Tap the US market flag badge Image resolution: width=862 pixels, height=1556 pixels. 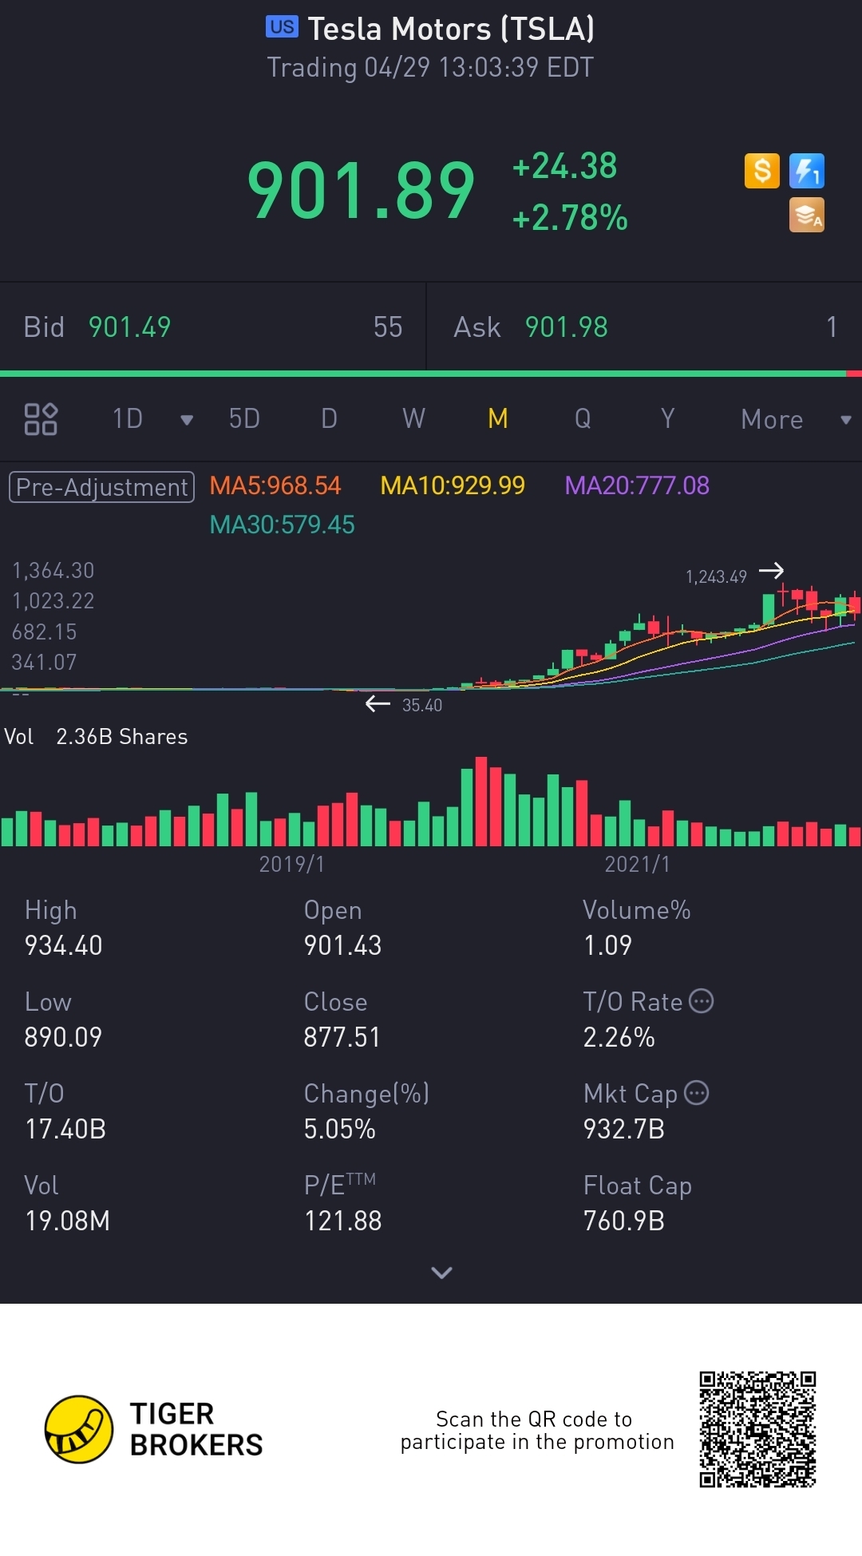(282, 27)
